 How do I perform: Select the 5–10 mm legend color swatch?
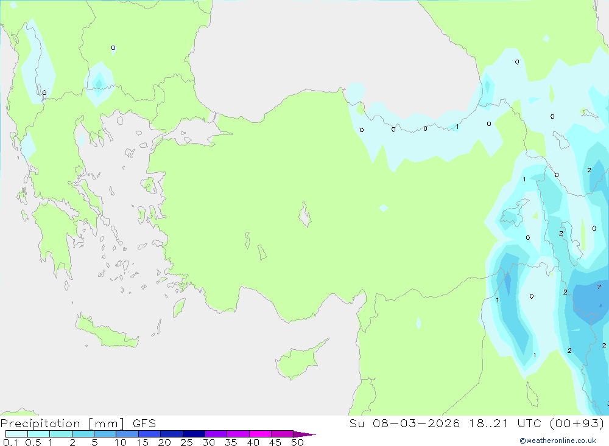(x=105, y=434)
